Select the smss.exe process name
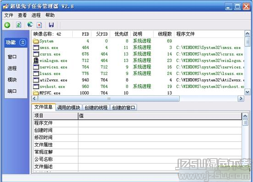The width and height of the screenshot is (253, 182). (49, 48)
